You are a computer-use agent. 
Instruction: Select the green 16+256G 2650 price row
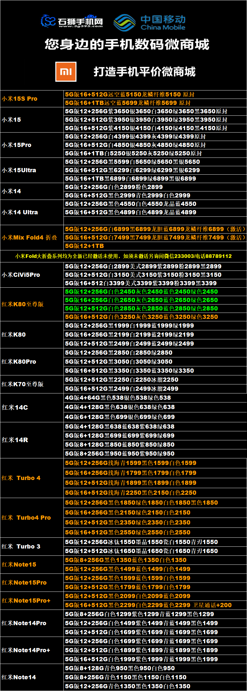[x=141, y=300]
